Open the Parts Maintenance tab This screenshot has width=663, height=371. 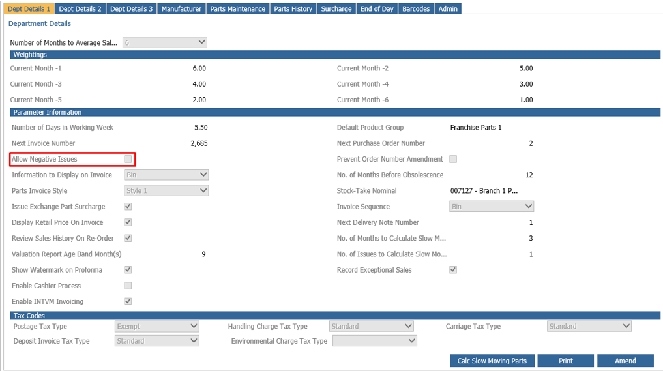pyautogui.click(x=238, y=9)
